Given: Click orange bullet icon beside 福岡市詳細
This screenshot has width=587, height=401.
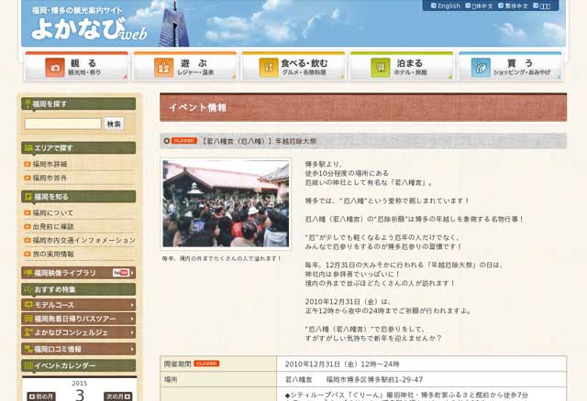Looking at the screenshot, I should [x=28, y=164].
